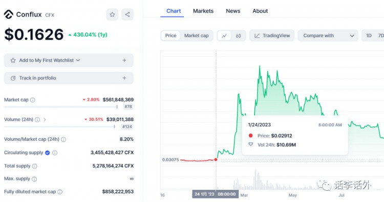This screenshot has width=384, height=202.
Task: Click Total supply info icon
Action: click(x=35, y=166)
